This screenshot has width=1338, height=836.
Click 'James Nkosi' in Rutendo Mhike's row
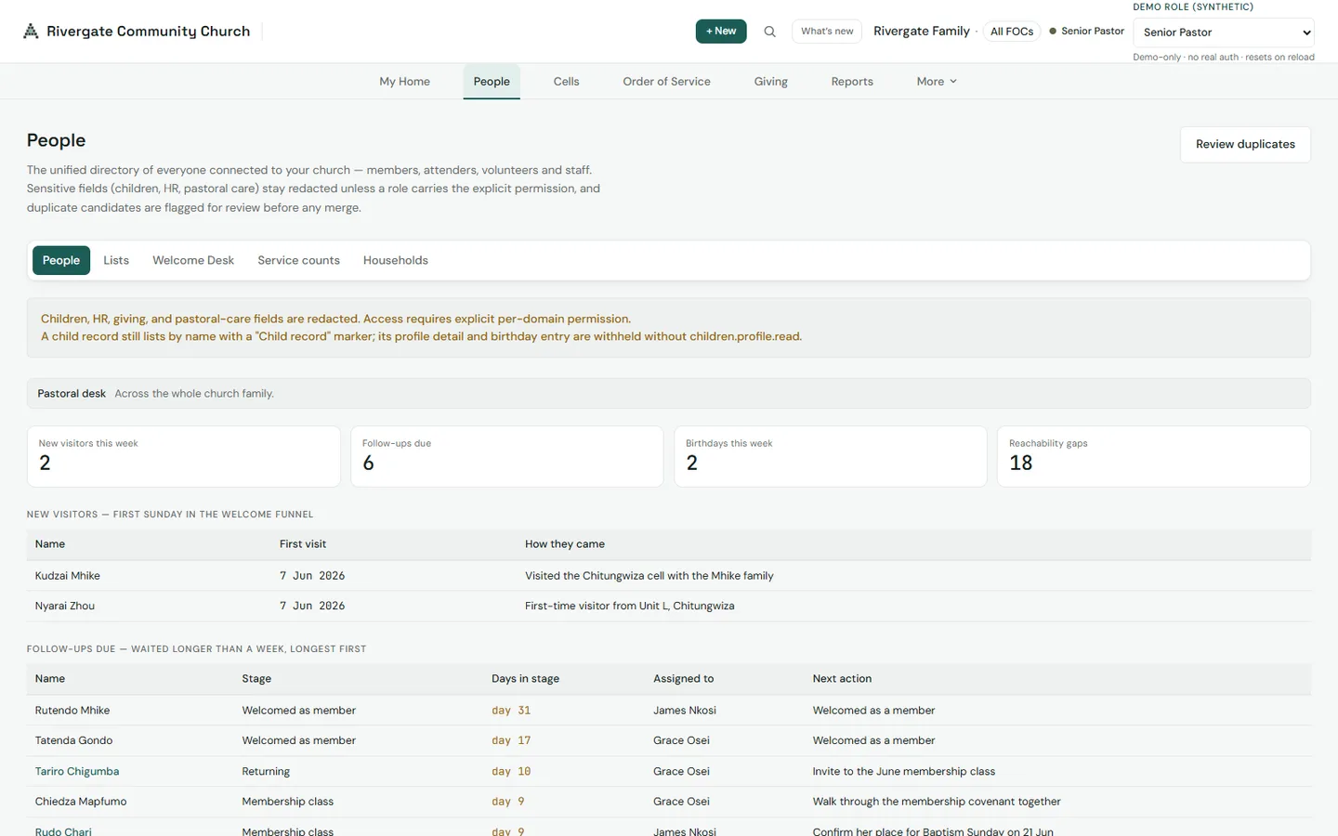pyautogui.click(x=685, y=711)
